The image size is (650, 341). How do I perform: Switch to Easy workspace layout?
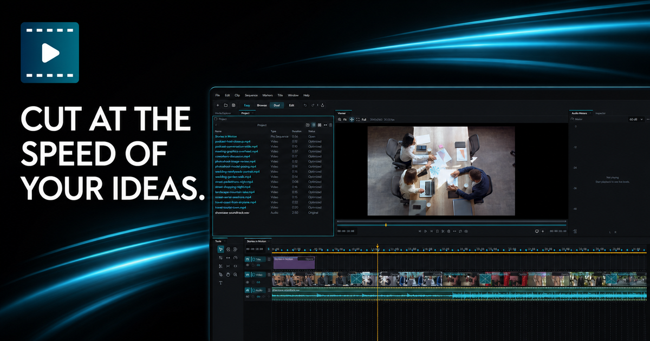coord(247,105)
